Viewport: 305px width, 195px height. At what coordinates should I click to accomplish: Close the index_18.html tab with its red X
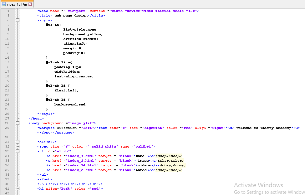point(30,4)
